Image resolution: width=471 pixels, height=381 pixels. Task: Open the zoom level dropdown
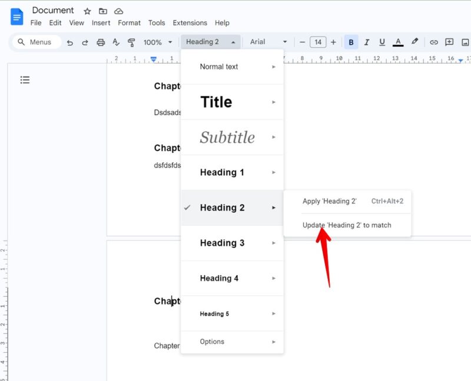pos(156,42)
